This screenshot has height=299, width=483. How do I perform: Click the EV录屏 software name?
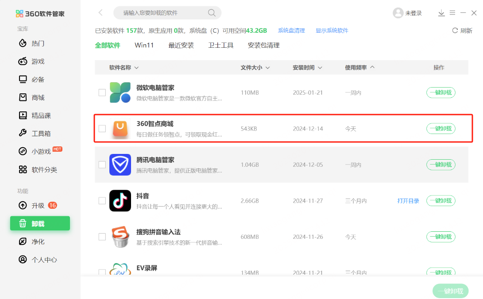(x=147, y=268)
